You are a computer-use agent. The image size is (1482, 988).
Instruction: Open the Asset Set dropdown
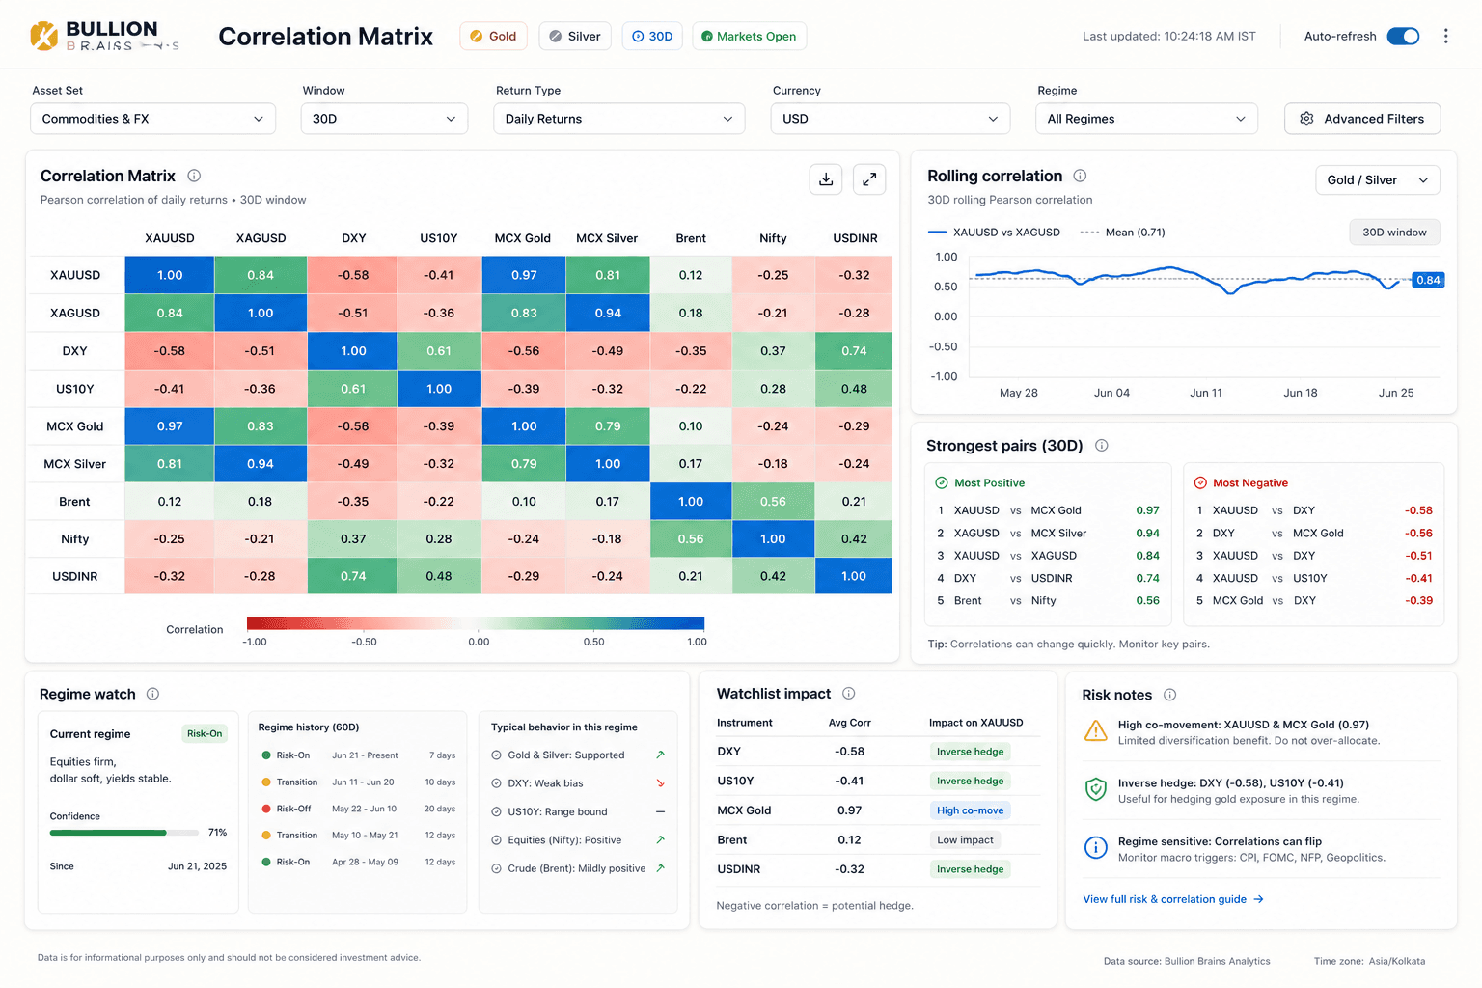[152, 119]
